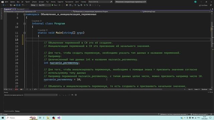Click the feedback icon next to Live Share
The width and height of the screenshot is (214, 120).
pos(211,5)
